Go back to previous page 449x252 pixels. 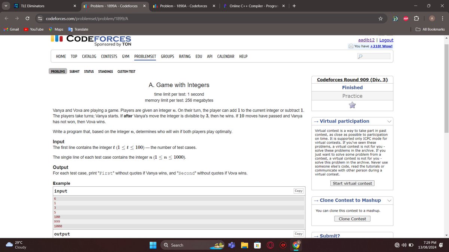pyautogui.click(x=7, y=18)
